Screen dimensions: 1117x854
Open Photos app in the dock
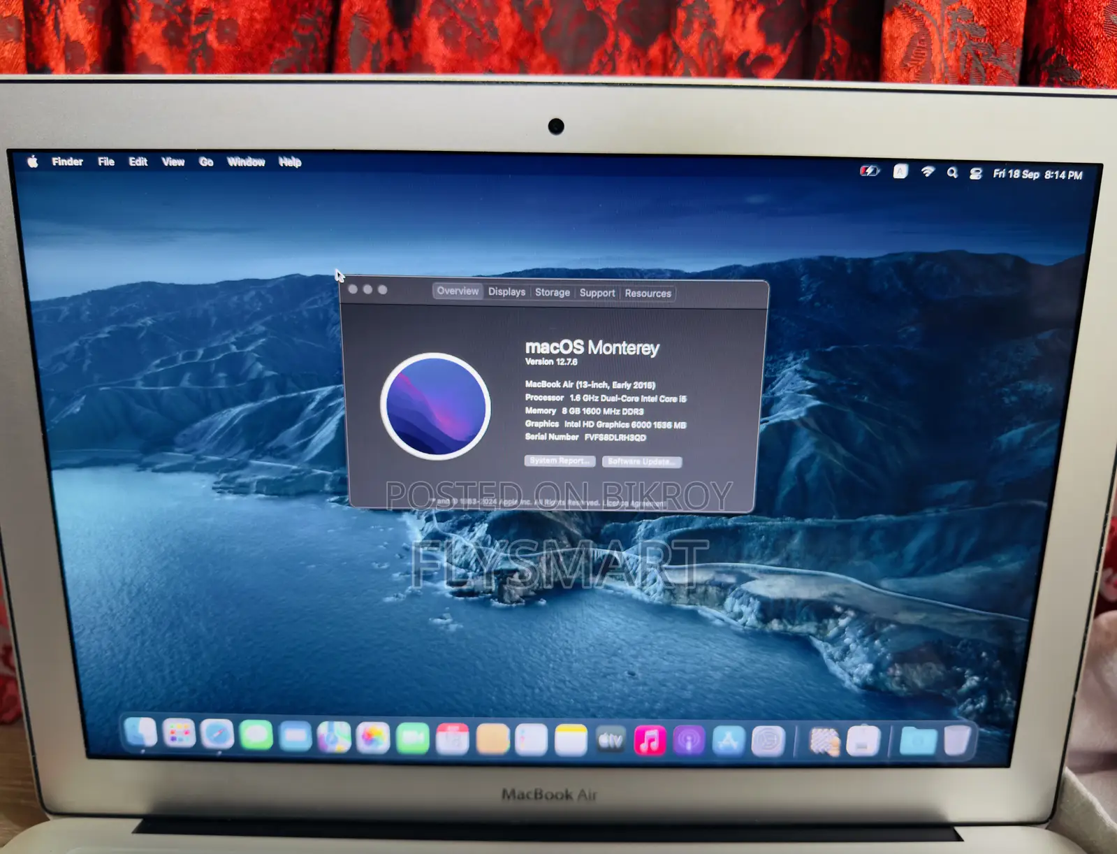click(373, 737)
